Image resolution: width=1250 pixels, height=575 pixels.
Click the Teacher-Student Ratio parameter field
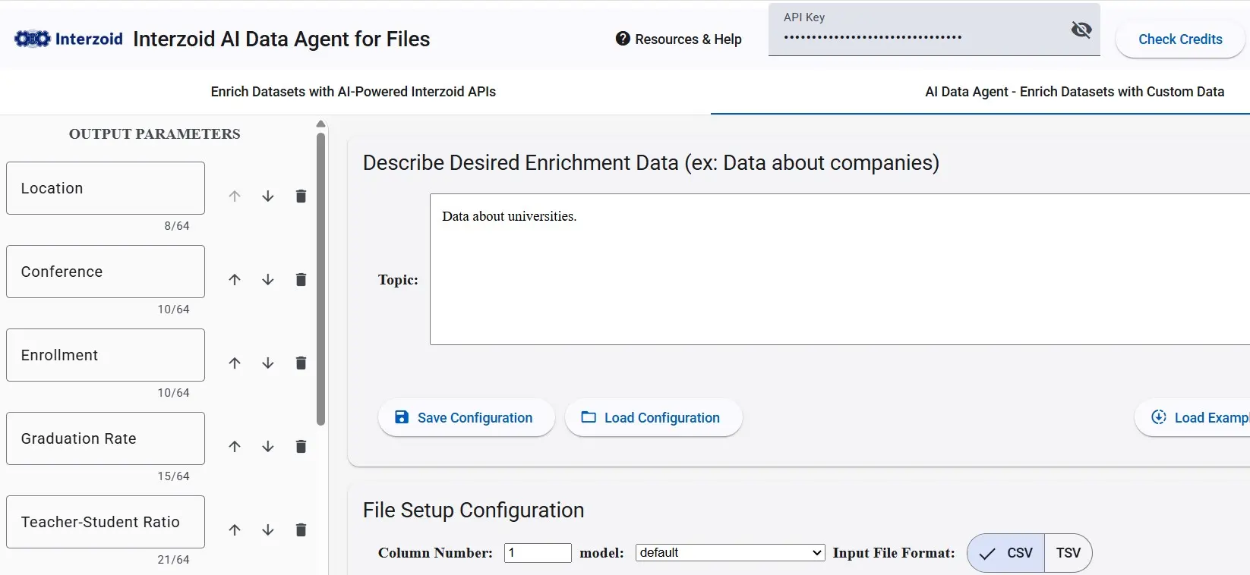(106, 522)
